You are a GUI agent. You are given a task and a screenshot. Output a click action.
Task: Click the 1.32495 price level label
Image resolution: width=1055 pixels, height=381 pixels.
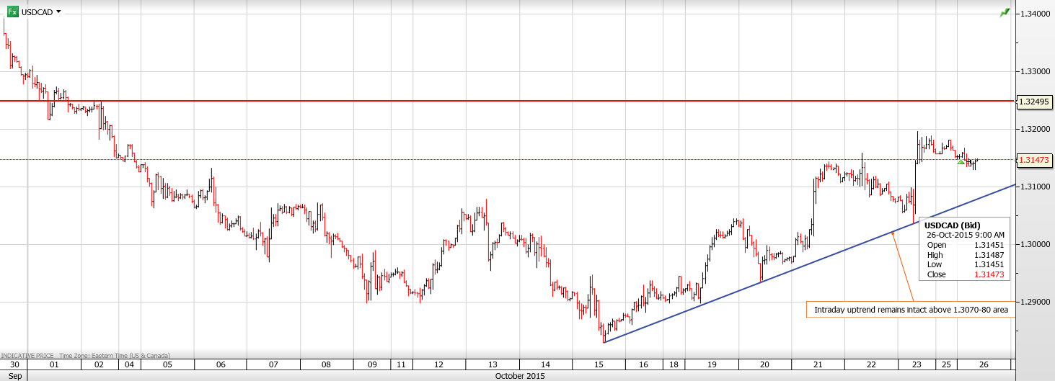coord(1034,102)
